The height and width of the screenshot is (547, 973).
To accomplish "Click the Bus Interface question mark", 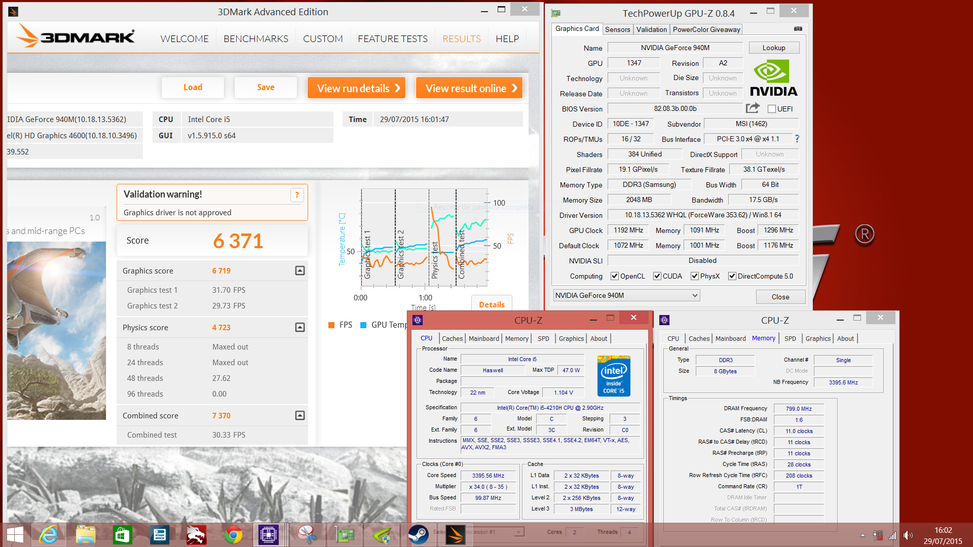I will [x=797, y=138].
